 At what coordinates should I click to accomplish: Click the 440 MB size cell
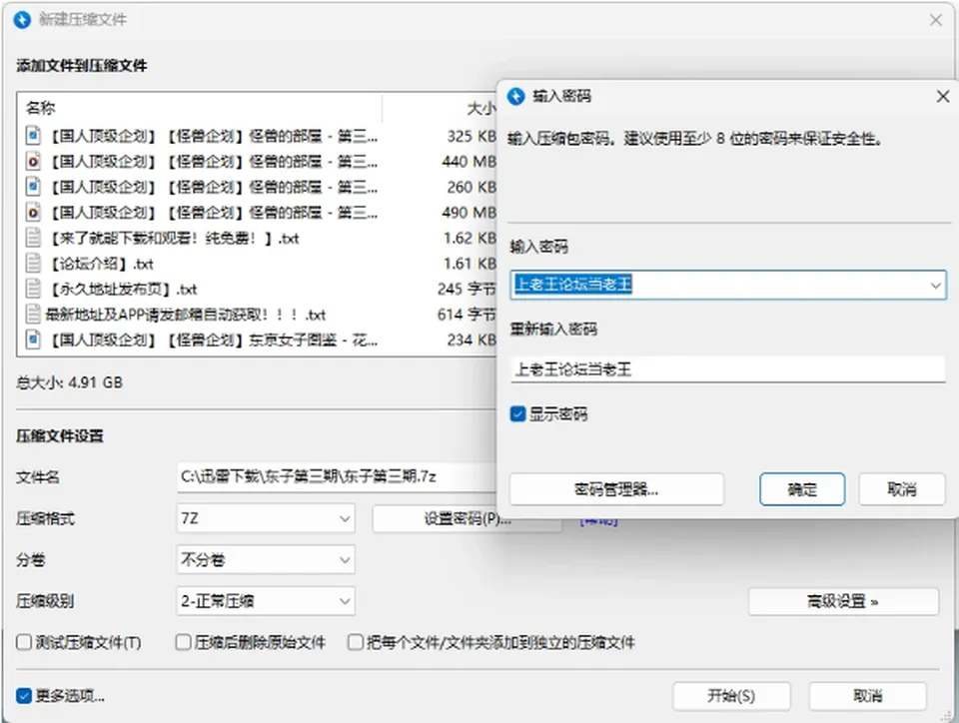(x=469, y=162)
